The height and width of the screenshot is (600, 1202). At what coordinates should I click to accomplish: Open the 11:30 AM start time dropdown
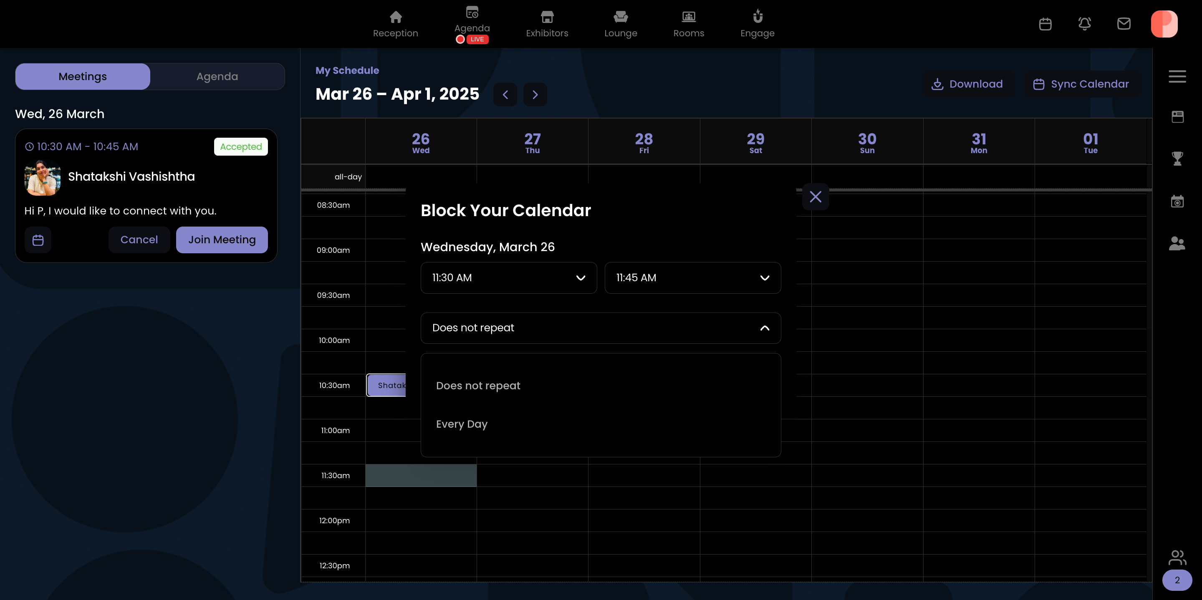509,277
